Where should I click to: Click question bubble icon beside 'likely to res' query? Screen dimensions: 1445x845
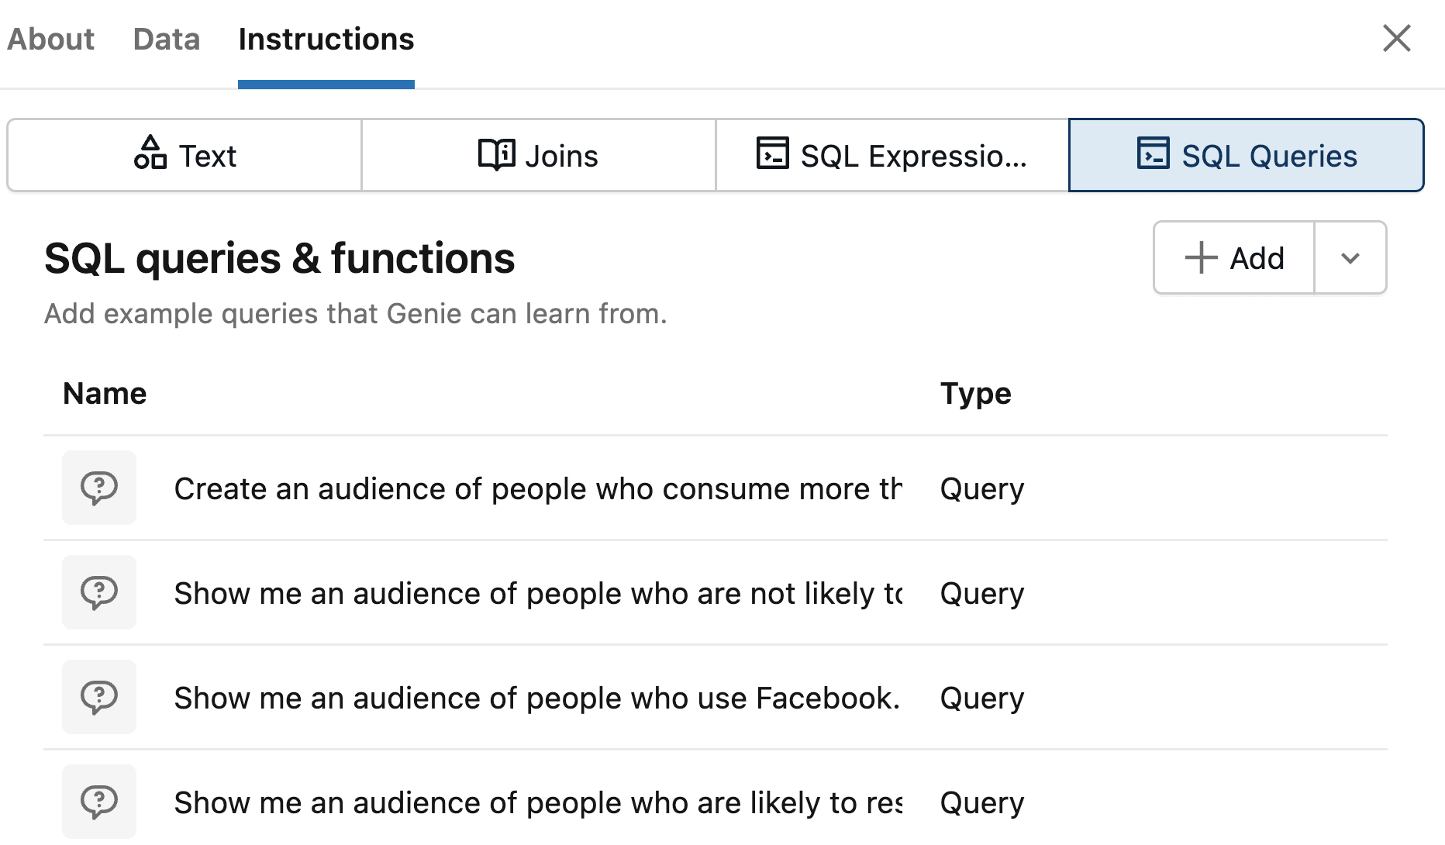click(x=99, y=802)
